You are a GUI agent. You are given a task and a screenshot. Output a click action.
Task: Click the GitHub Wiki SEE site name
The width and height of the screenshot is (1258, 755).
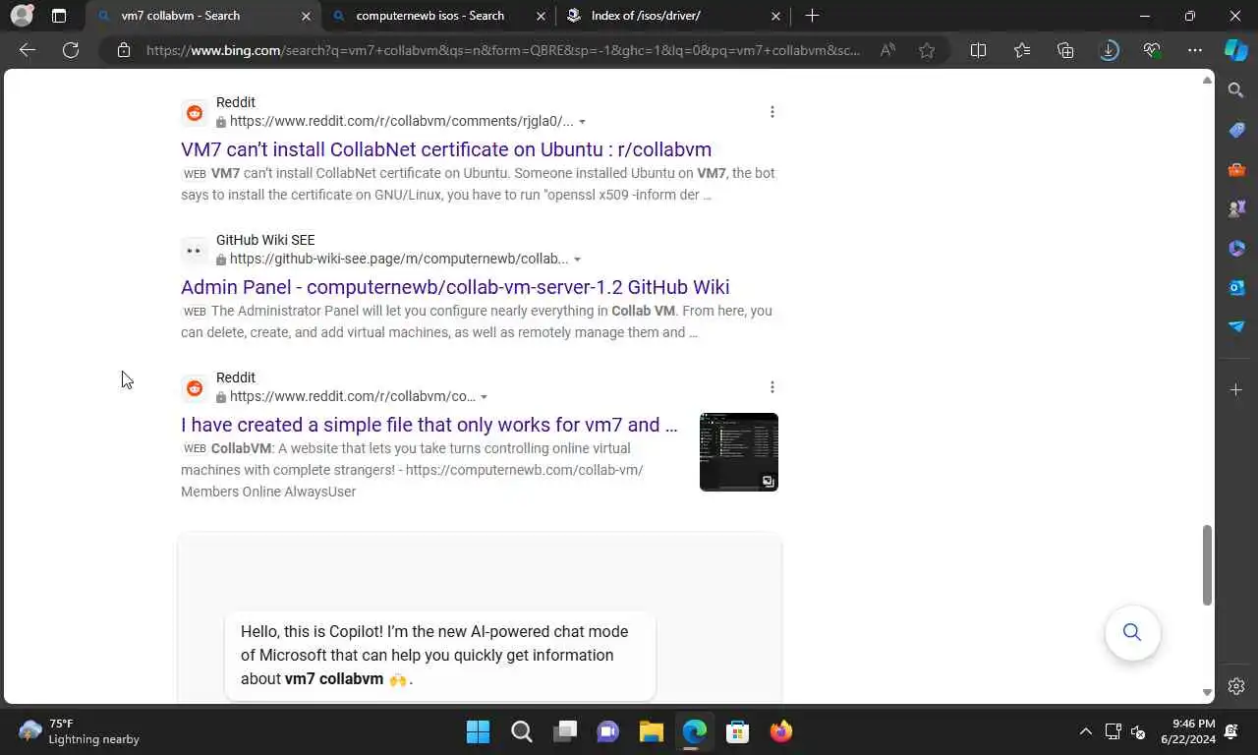click(265, 240)
